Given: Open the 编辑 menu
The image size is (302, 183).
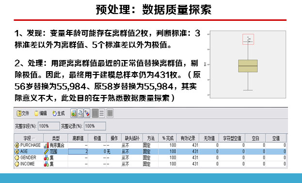Looking at the screenshot, I should point(41,113).
